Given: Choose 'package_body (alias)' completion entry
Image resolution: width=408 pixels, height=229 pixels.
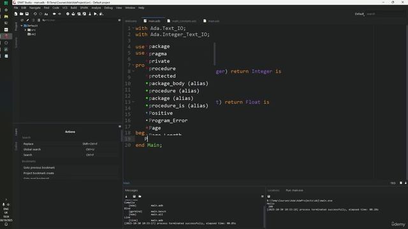Looking at the screenshot, I should point(179,83).
